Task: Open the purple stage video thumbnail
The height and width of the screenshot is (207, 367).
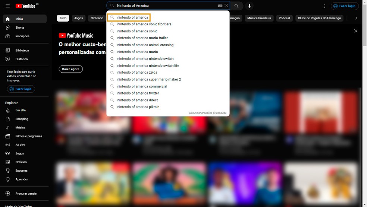Action: [x=245, y=183]
